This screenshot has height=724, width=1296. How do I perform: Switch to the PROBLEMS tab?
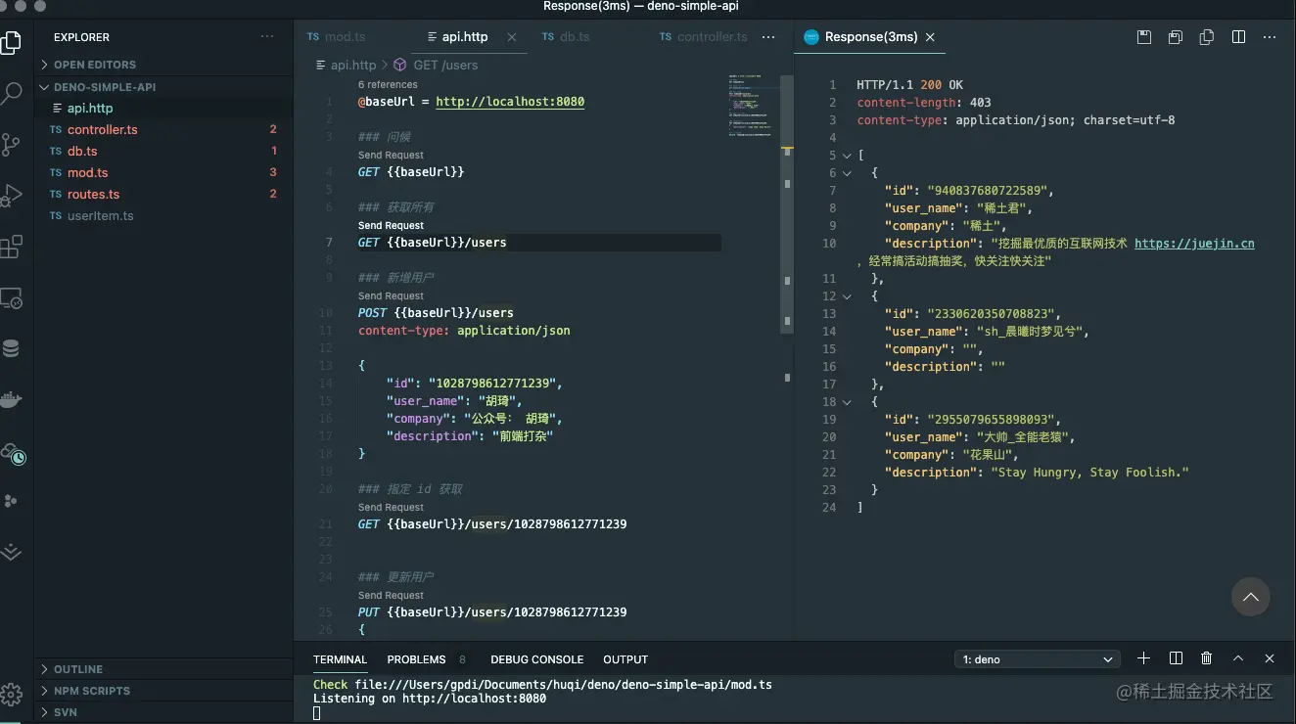[x=415, y=658]
